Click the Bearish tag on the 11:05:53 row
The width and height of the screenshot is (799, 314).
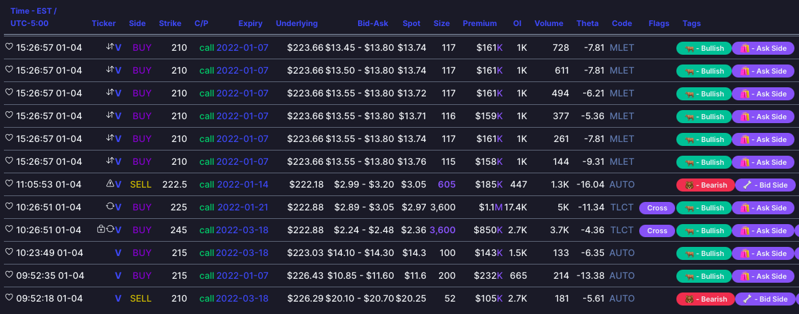click(705, 185)
